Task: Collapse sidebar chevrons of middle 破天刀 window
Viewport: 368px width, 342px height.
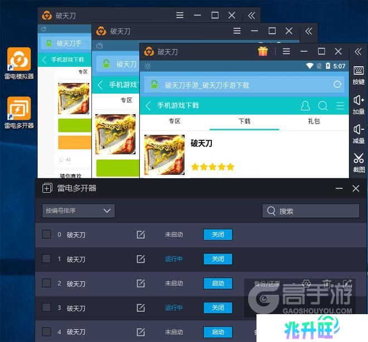Action: 308,31
